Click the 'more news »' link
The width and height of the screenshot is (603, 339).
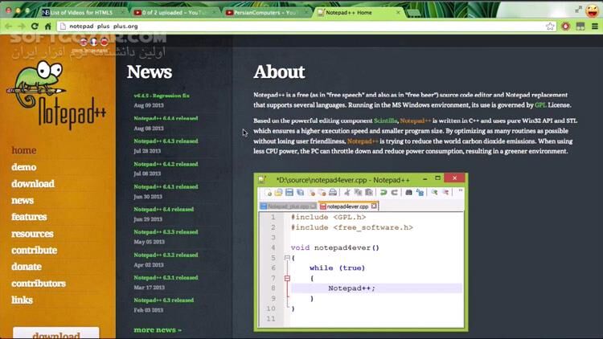pos(158,330)
